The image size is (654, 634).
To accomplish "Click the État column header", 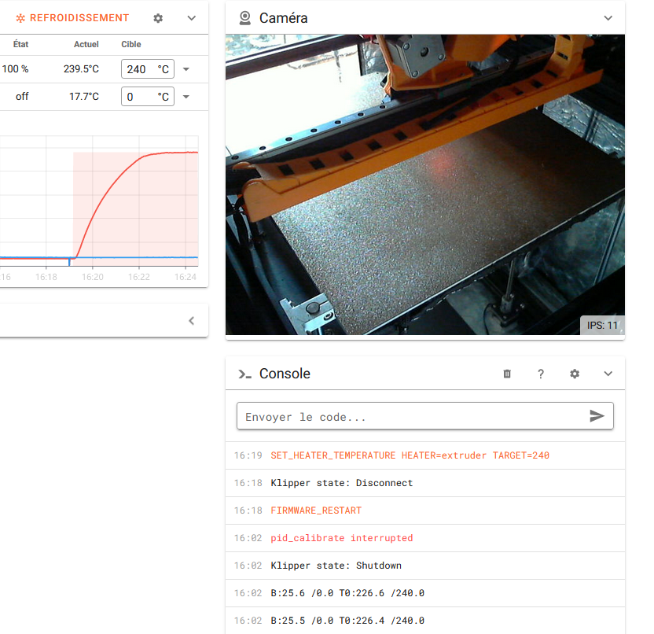I will [x=21, y=44].
